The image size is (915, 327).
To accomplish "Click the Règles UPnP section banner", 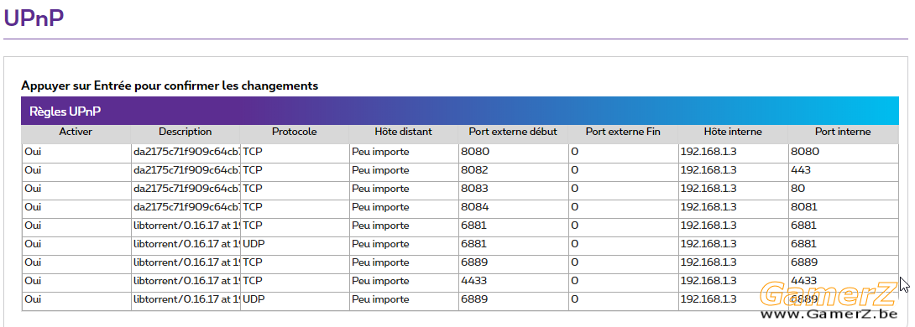I will [x=460, y=111].
